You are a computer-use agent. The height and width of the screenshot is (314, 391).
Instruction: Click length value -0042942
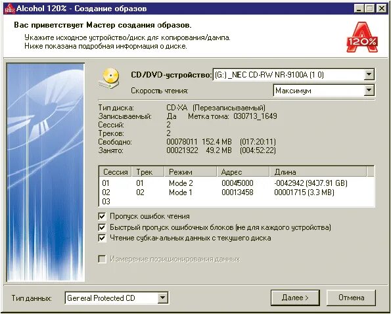point(288,183)
